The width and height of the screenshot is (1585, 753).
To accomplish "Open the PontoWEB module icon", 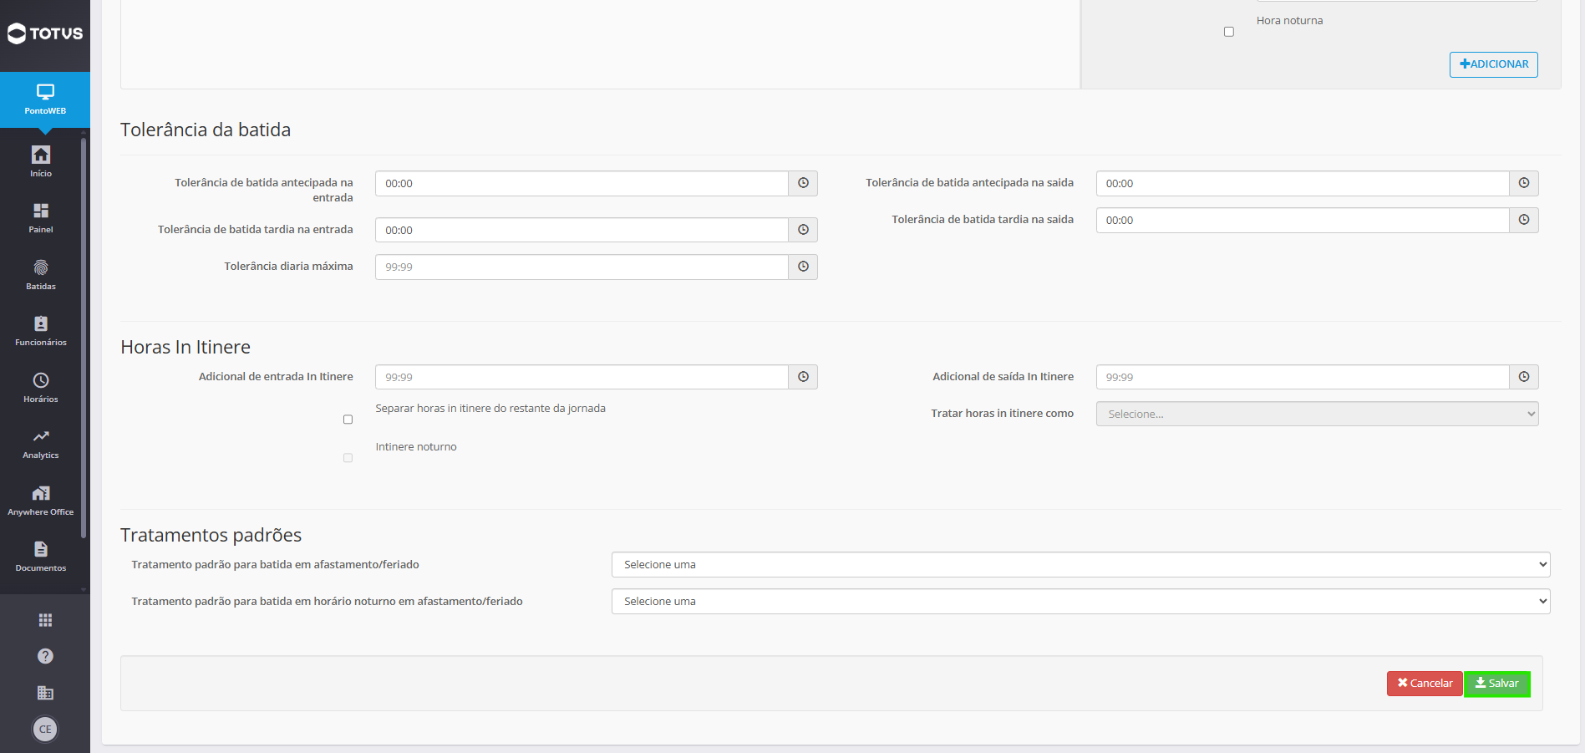I will coord(45,99).
